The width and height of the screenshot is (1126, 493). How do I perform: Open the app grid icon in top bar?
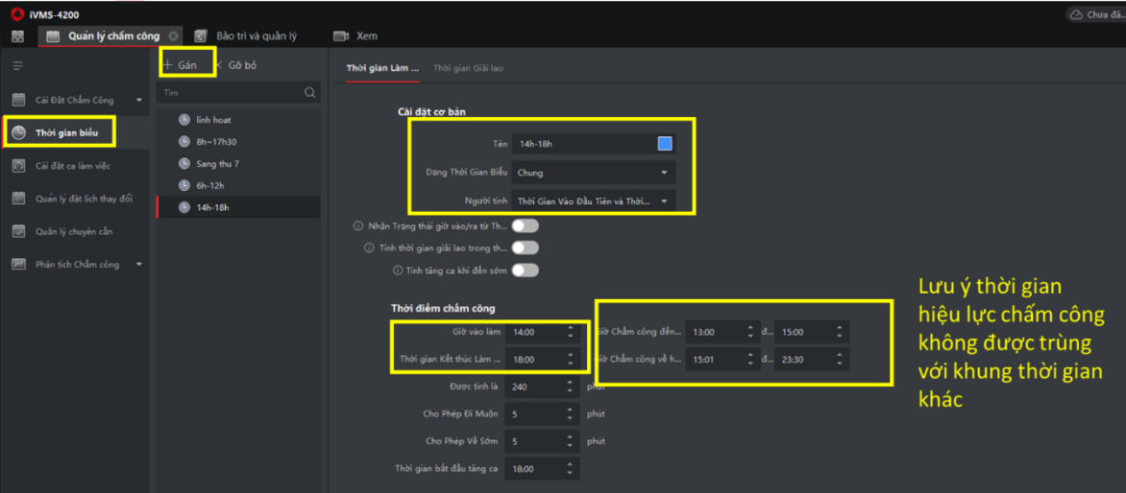(17, 36)
